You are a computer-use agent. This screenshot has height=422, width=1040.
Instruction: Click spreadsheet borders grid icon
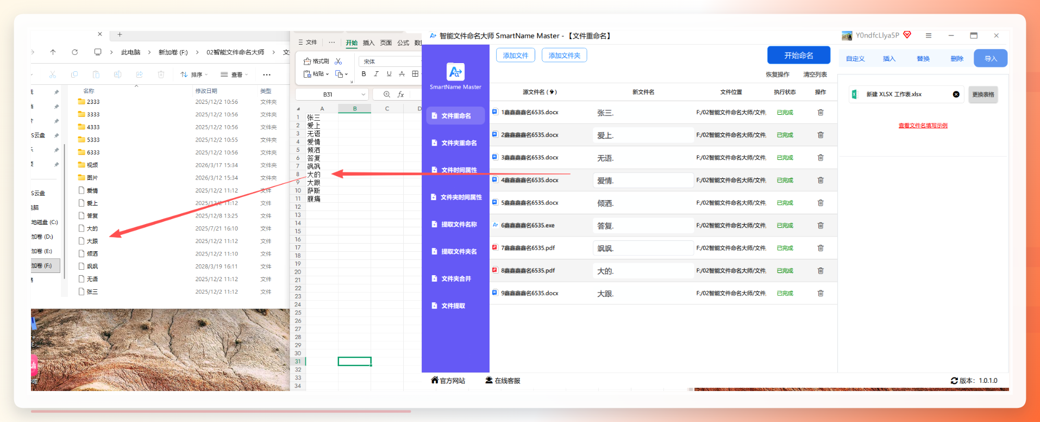coord(415,74)
